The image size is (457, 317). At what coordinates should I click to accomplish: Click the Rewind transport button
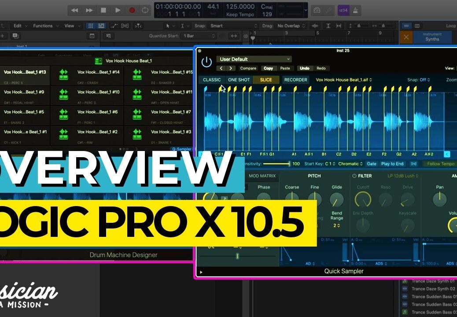pyautogui.click(x=74, y=11)
